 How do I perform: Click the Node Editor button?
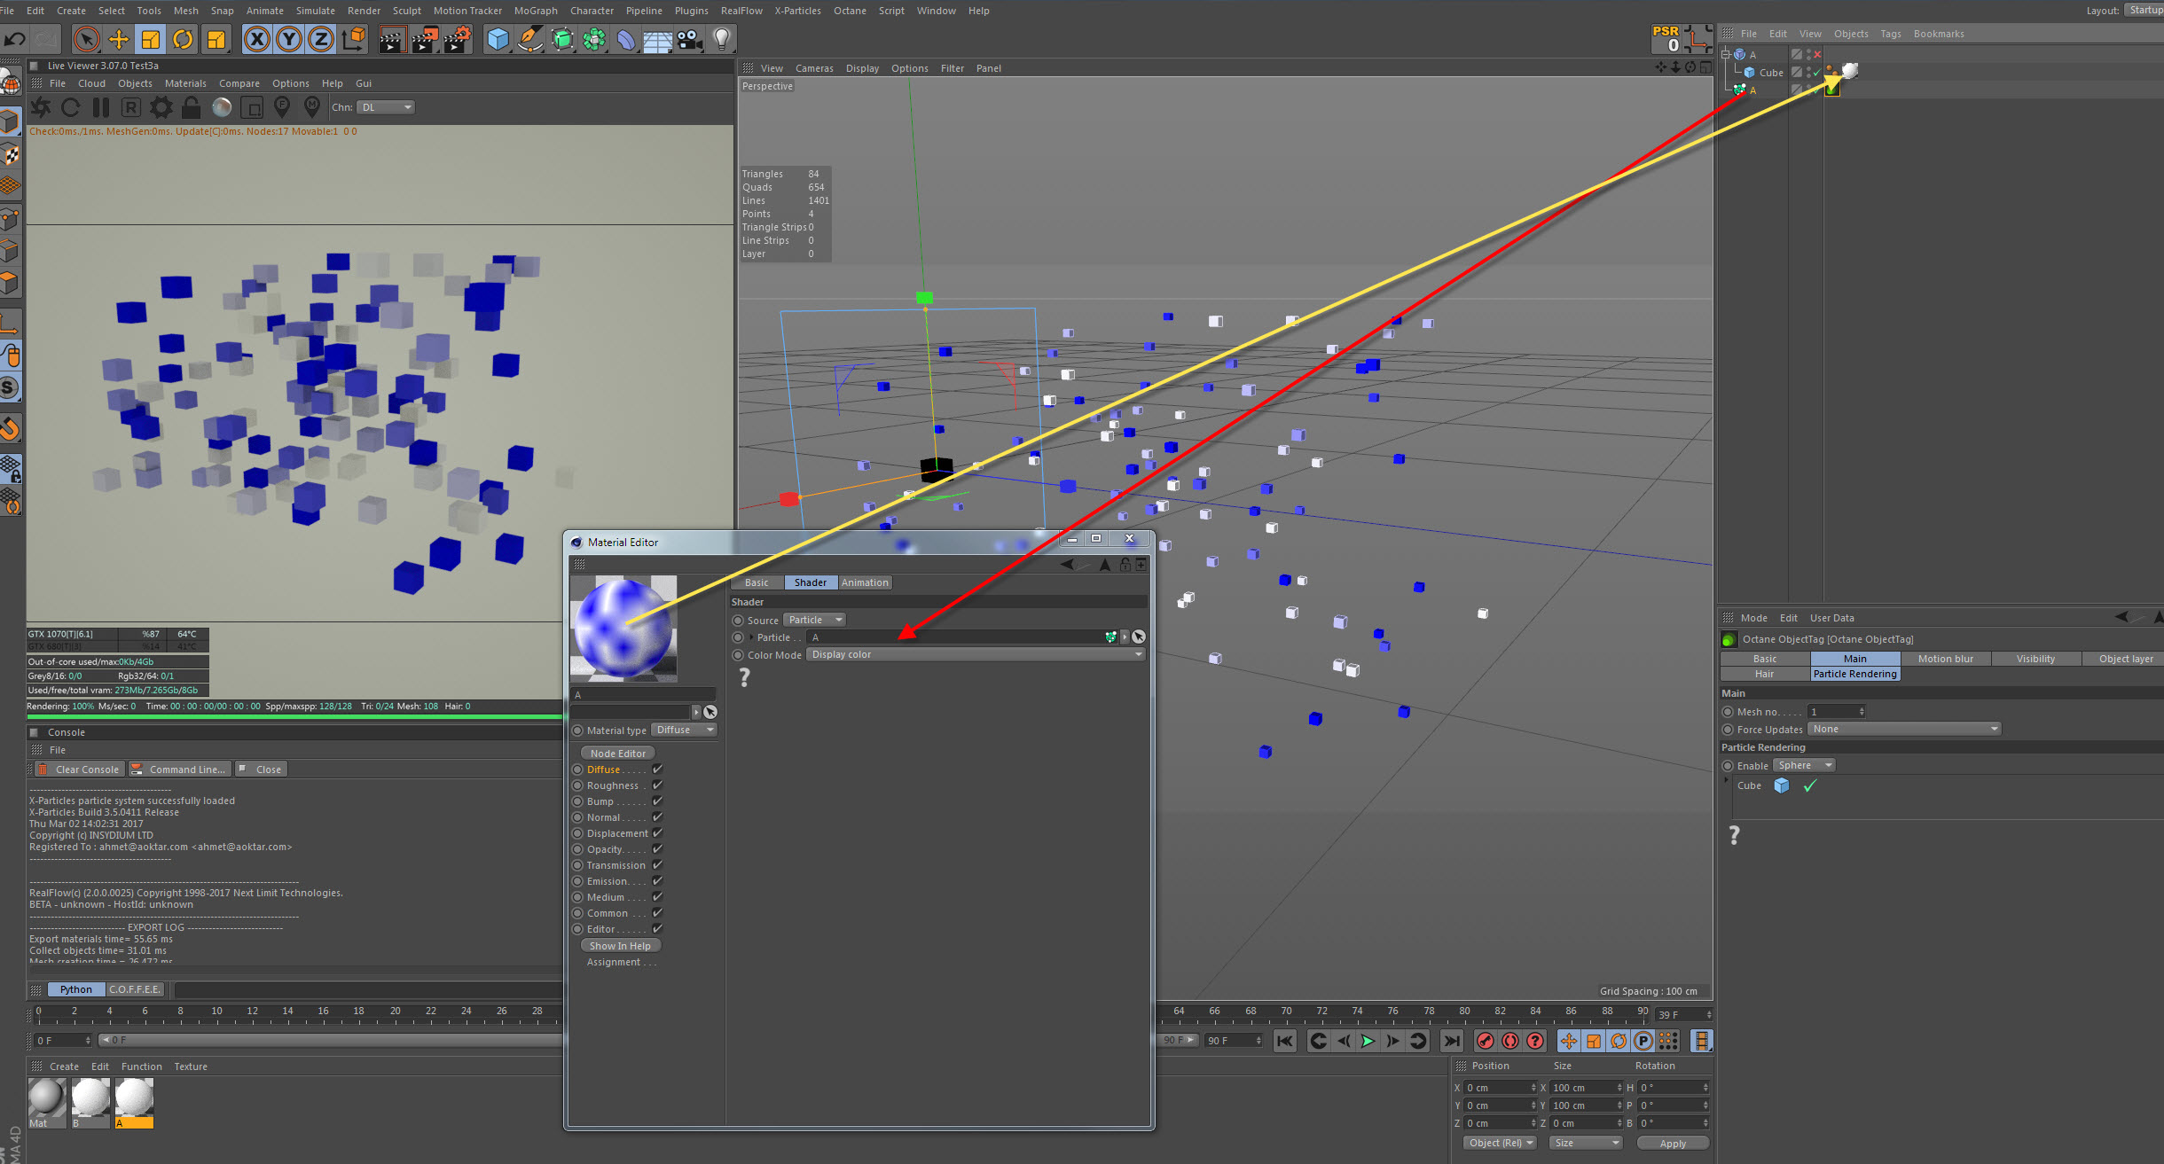click(617, 754)
